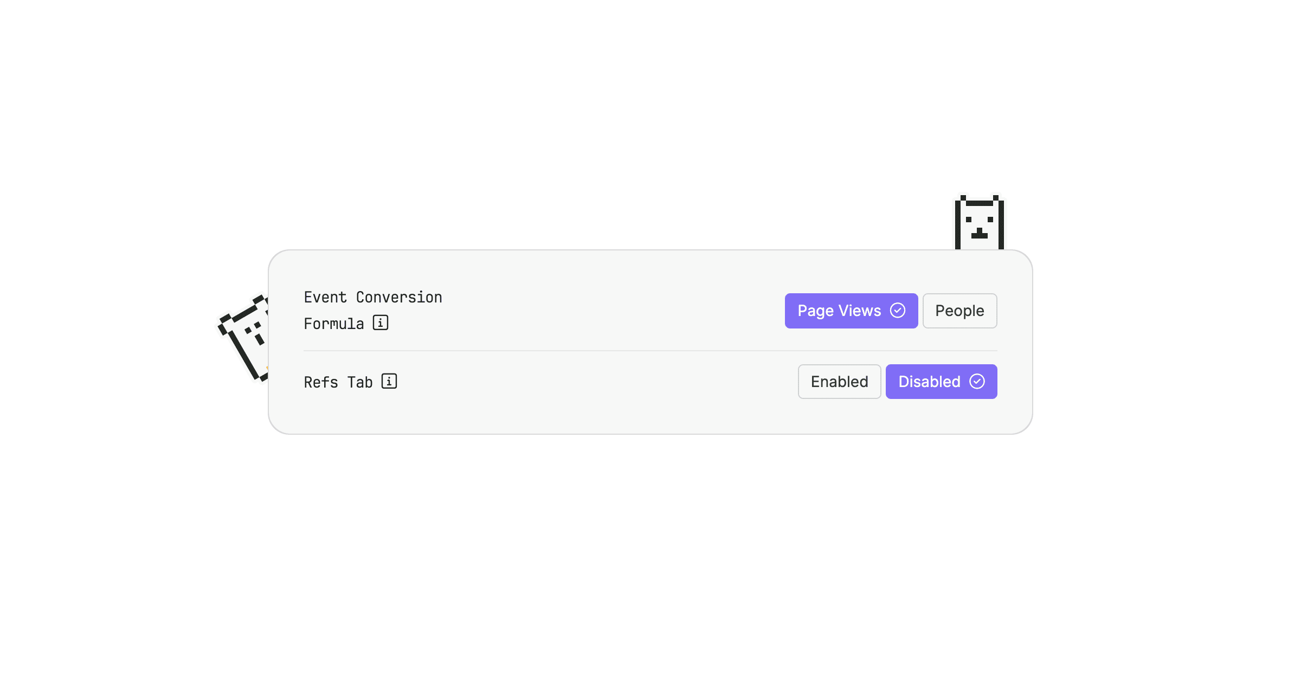Screen dimensions: 1301x683
Task: Choose People in the formula segmented control
Action: (959, 311)
